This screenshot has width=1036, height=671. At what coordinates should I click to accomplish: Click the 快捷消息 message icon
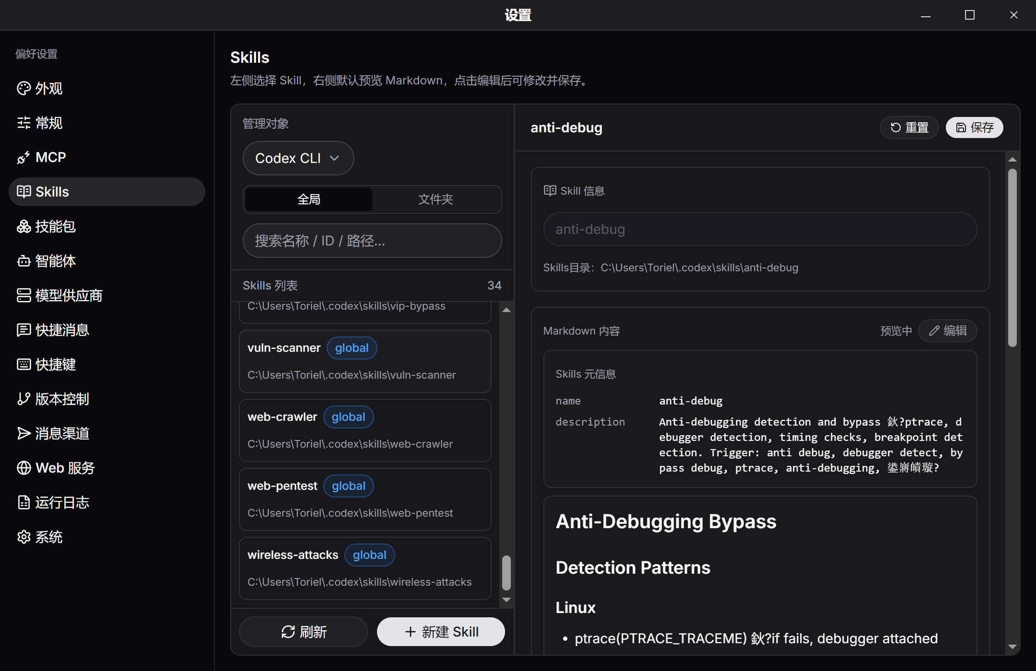click(x=24, y=330)
